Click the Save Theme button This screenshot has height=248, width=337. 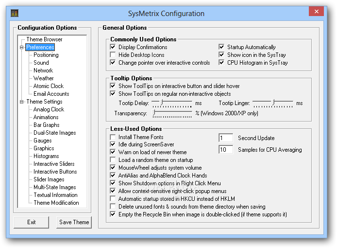(x=74, y=222)
